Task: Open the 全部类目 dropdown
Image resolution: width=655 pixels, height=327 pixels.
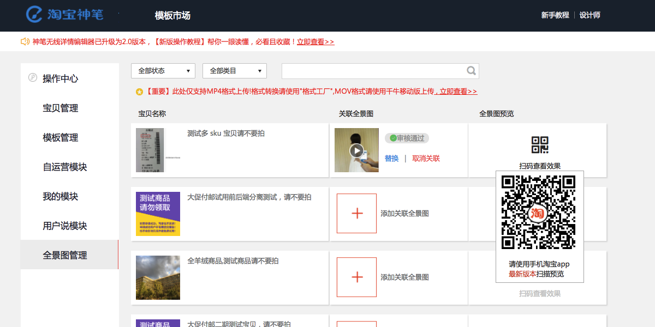Action: pos(235,71)
